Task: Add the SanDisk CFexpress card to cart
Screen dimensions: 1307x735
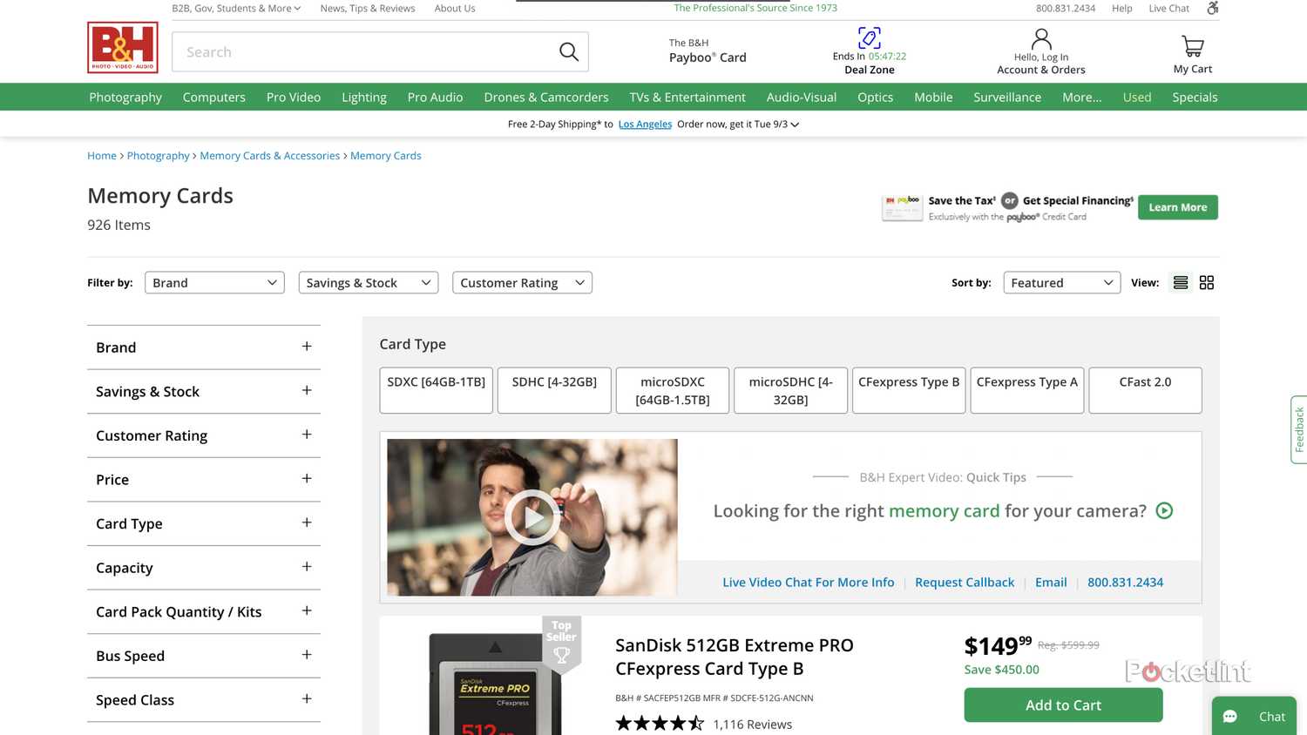Action: pos(1062,705)
